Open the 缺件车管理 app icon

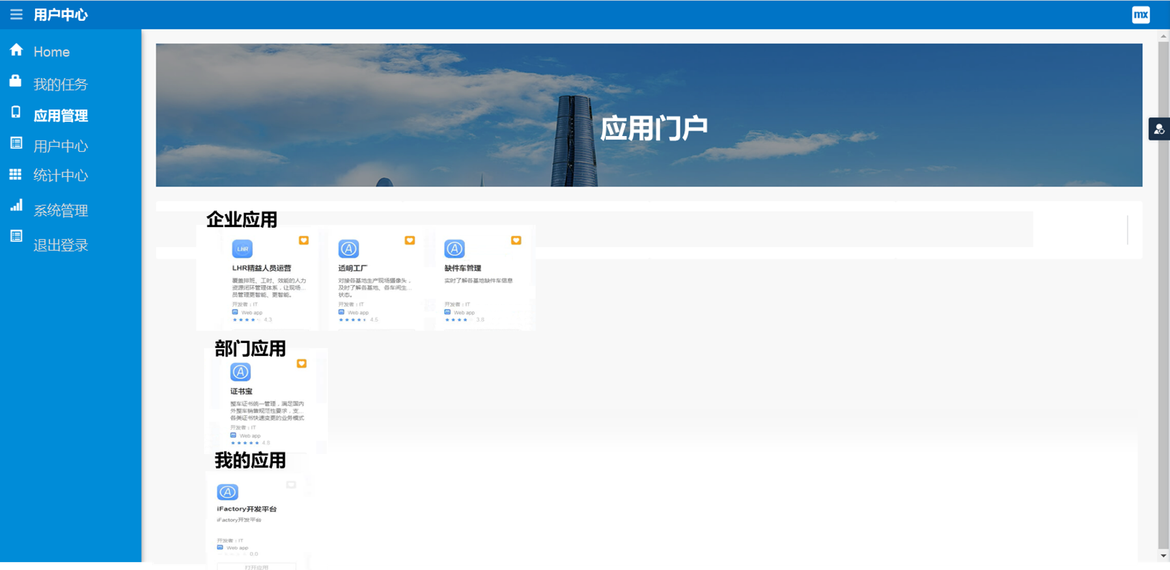tap(454, 249)
